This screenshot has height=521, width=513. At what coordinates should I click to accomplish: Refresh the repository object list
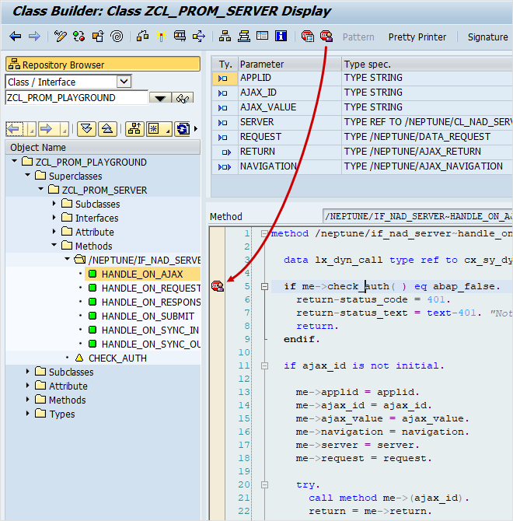182,129
